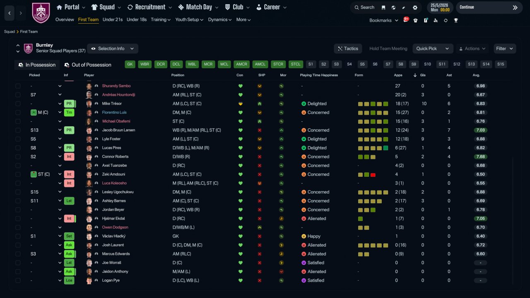Go forward with the right arrow button
530x298 pixels.
coord(21,13)
